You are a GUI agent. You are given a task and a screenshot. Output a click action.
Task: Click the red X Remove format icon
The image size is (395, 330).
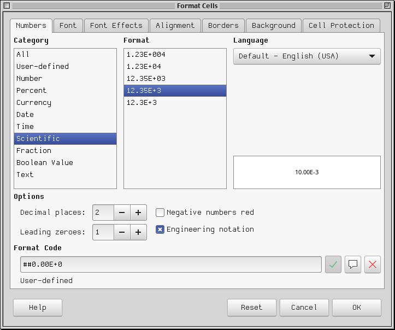coord(373,264)
